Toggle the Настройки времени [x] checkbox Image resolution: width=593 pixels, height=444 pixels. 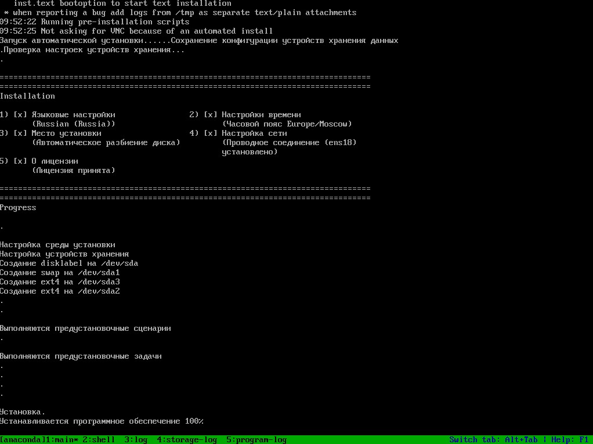[211, 115]
